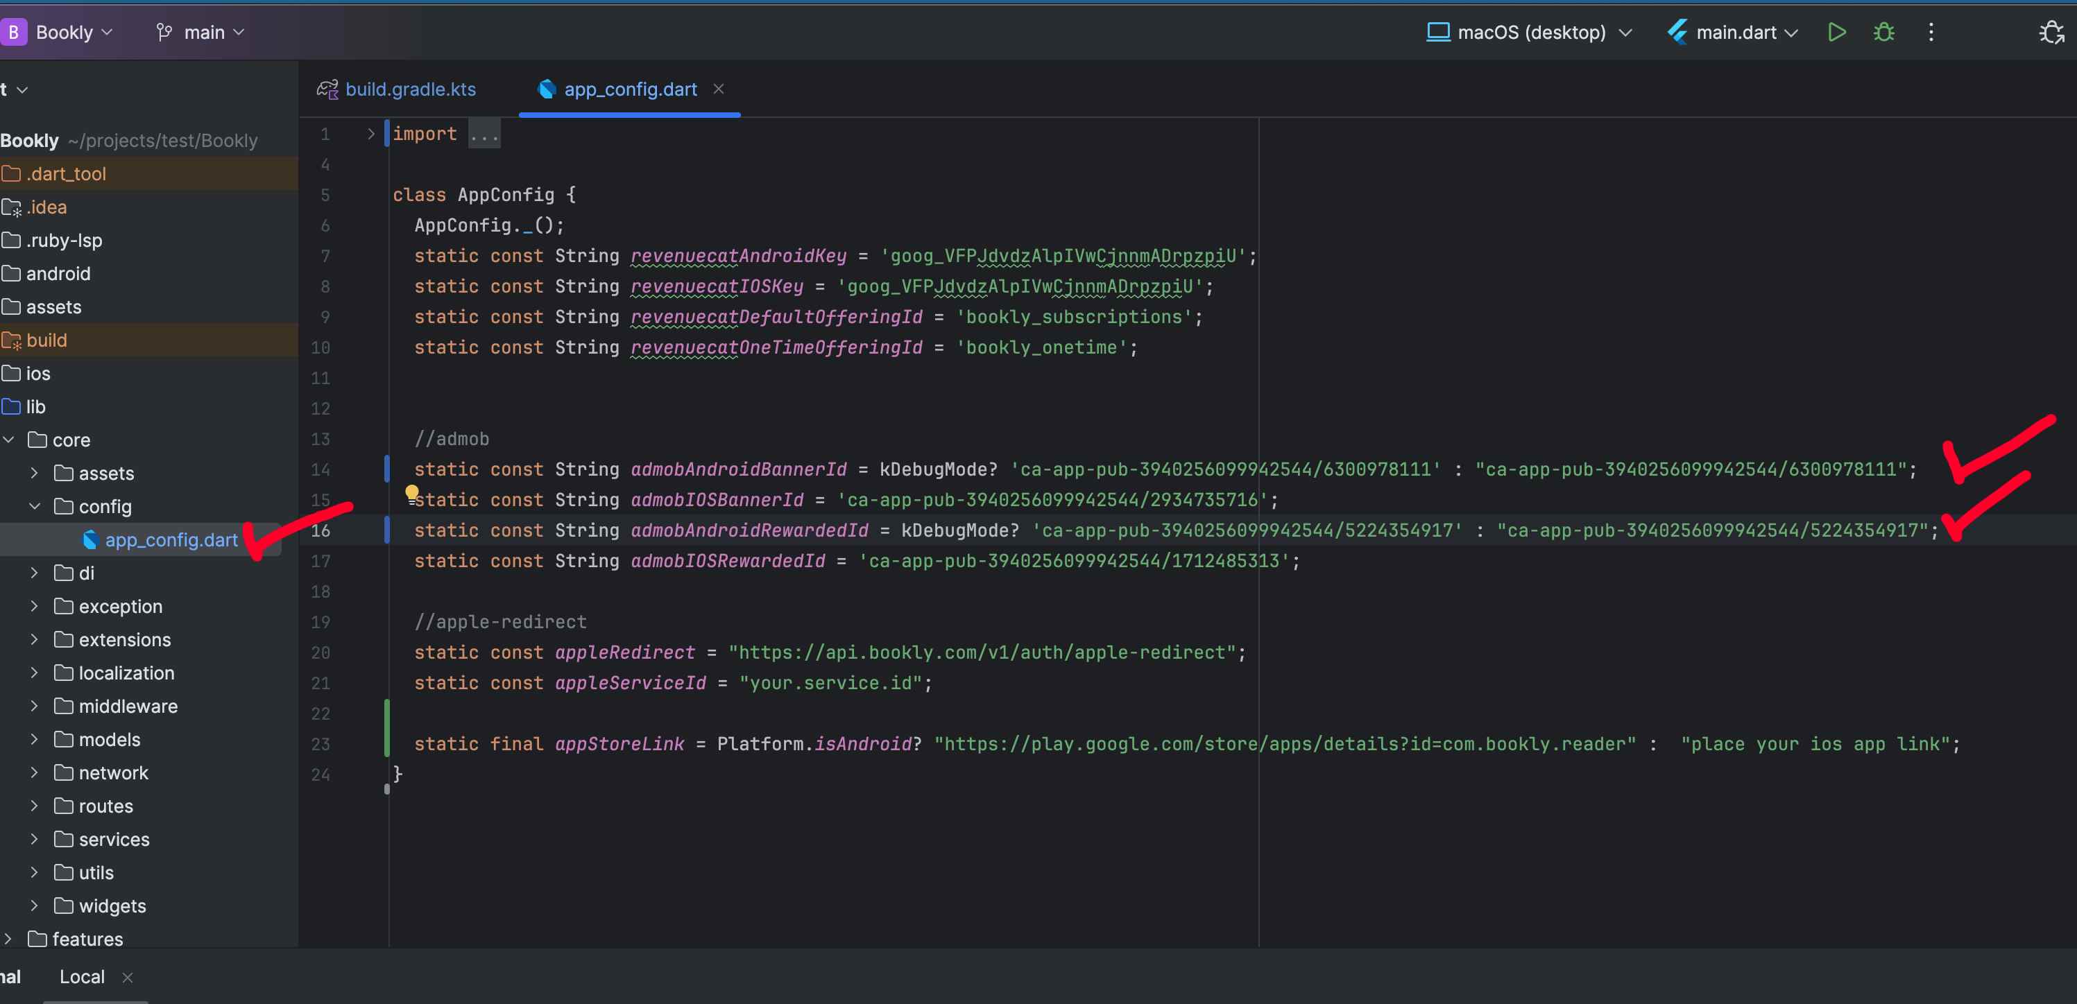Close the Local terminal tab
2077x1004 pixels.
click(126, 978)
